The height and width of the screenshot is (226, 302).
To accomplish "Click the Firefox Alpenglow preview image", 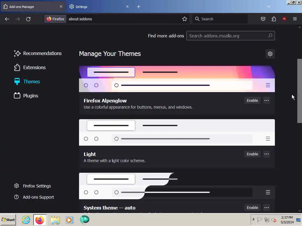I will 177,79.
